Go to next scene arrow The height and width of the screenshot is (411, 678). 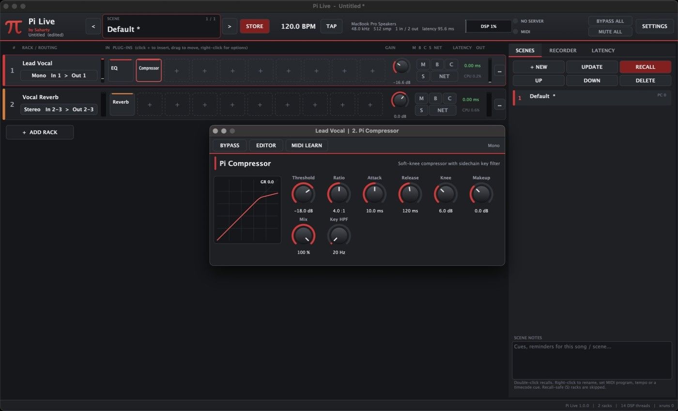(x=230, y=26)
